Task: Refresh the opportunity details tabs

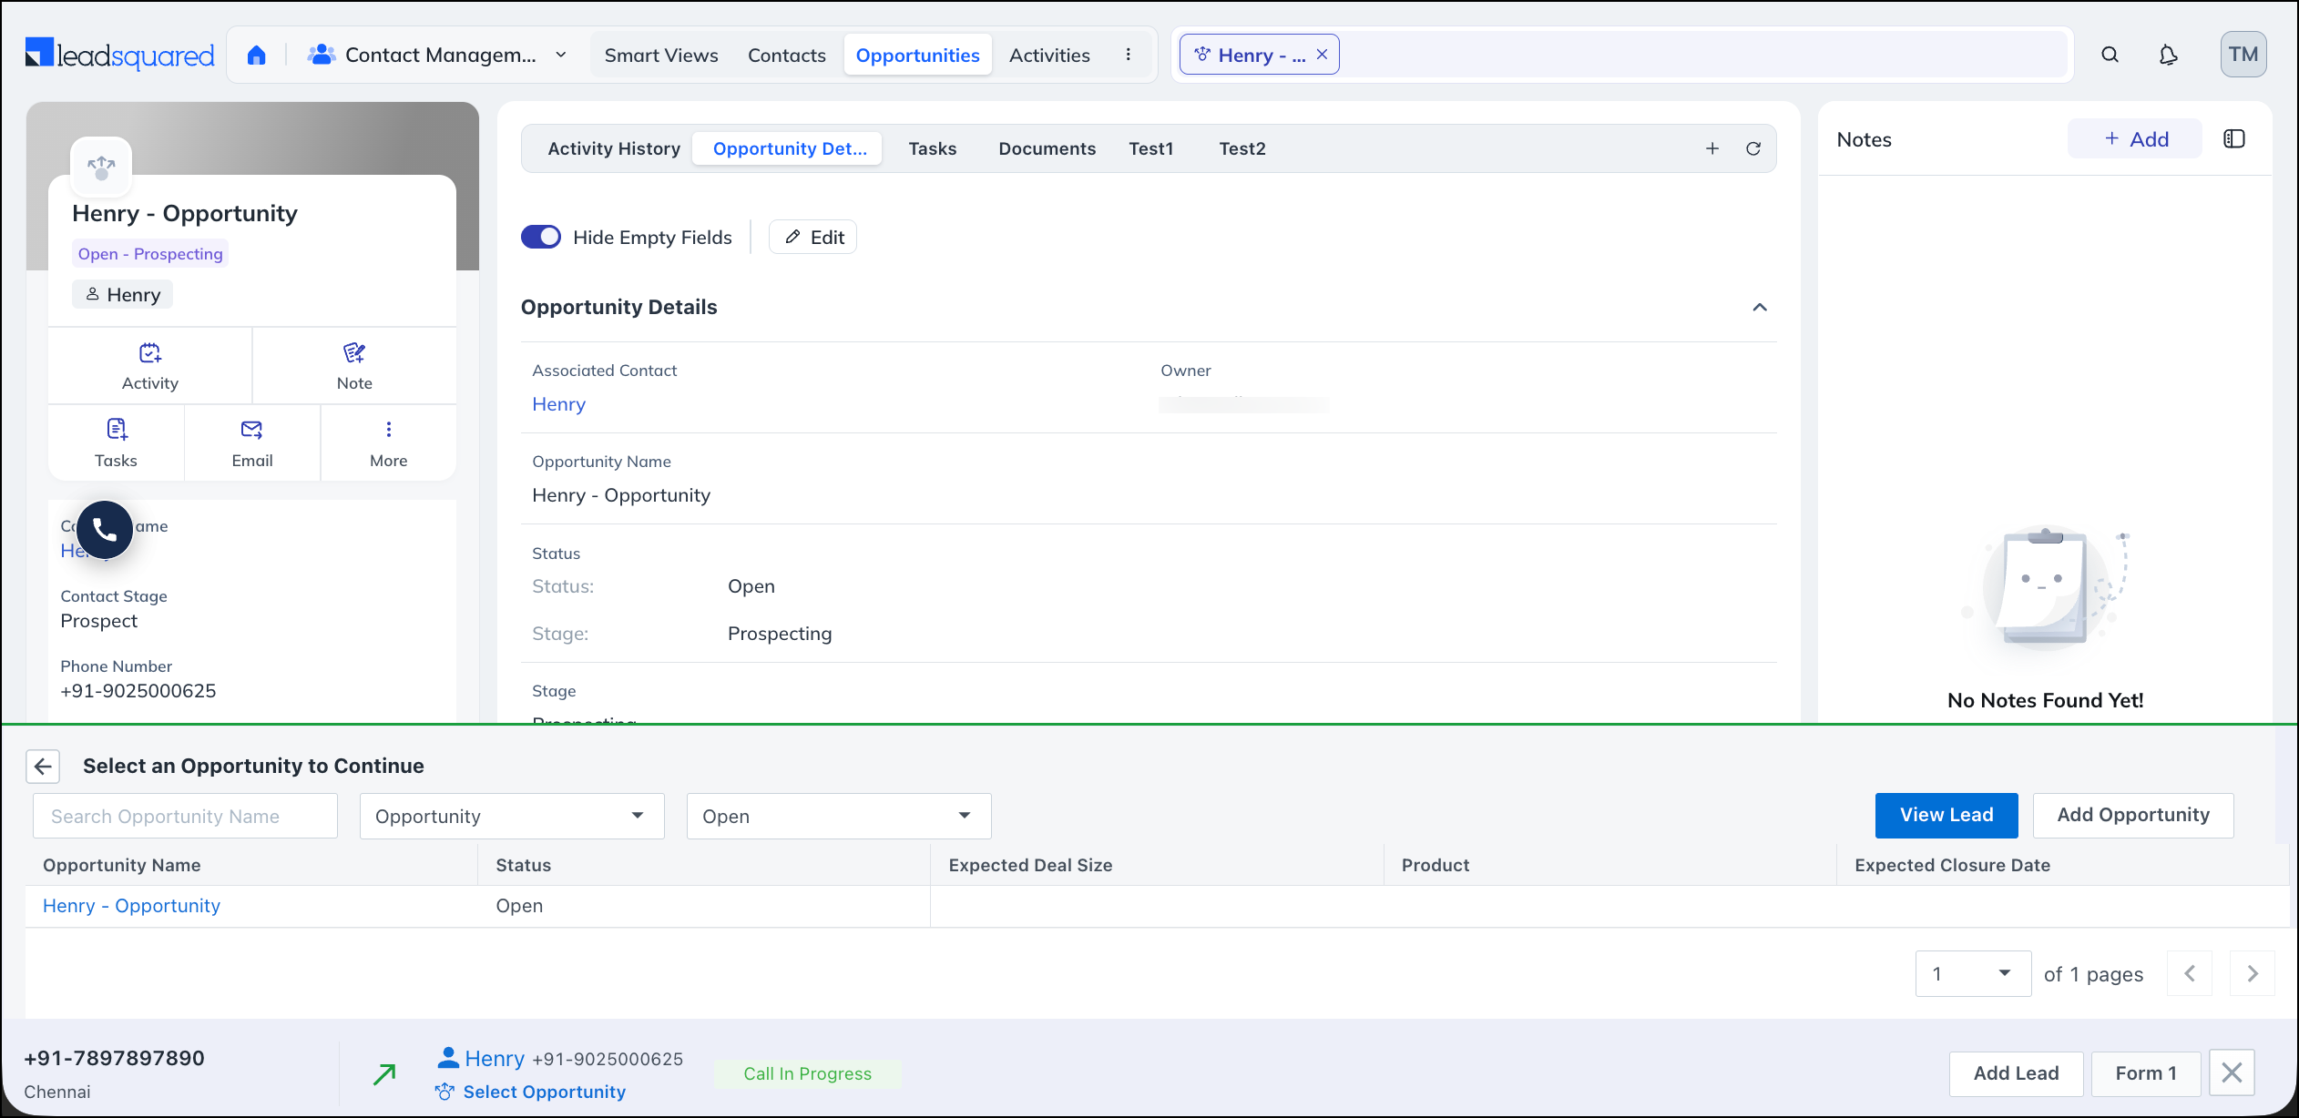Action: (x=1753, y=148)
